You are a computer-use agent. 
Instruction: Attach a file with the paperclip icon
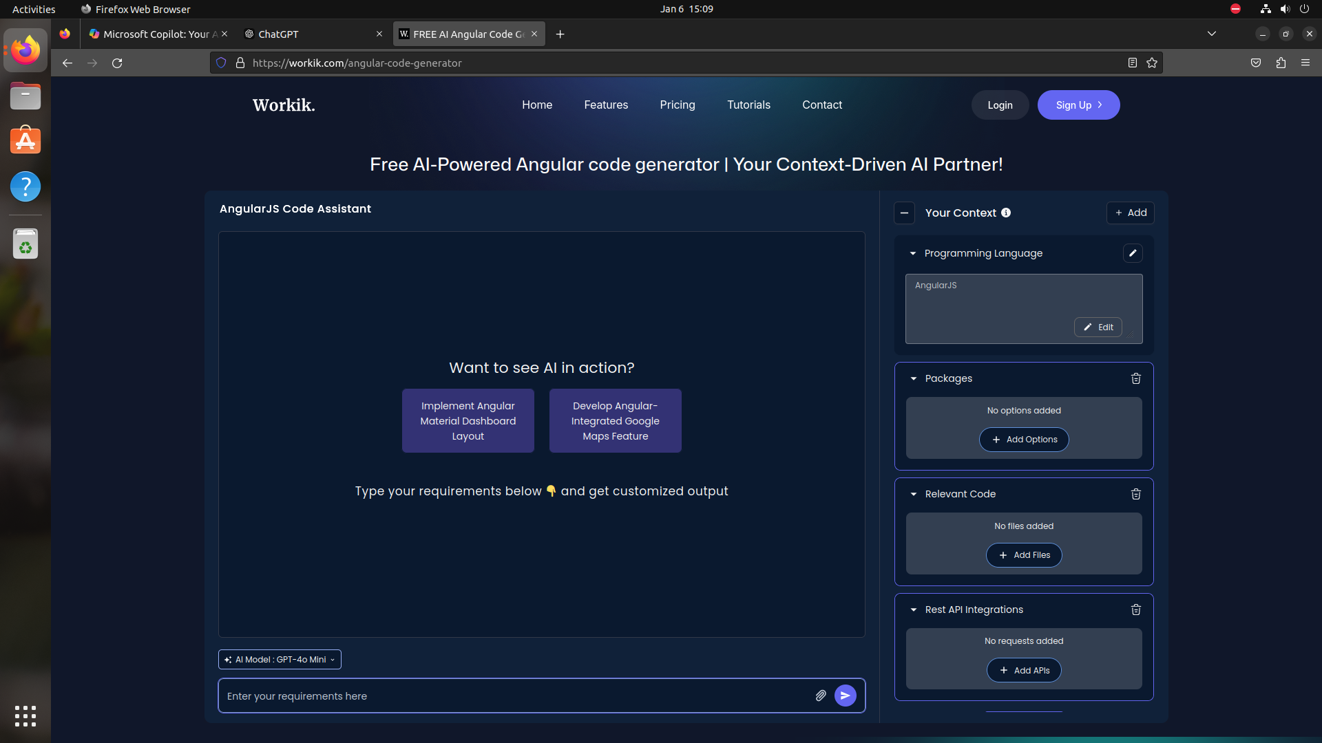(x=821, y=696)
